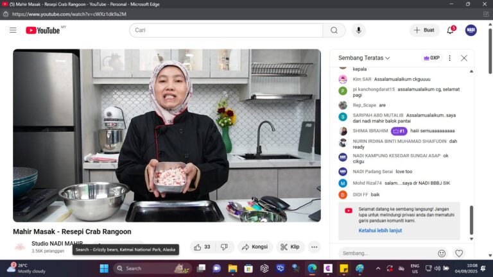493x277 pixels.
Task: Type in the Sembang chat input field
Action: (x=385, y=253)
